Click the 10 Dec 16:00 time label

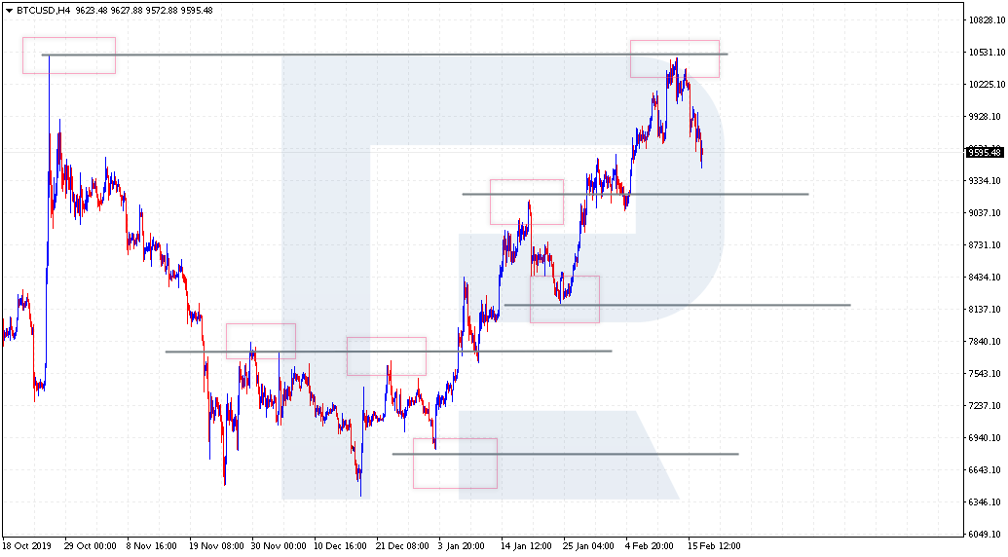click(x=339, y=546)
